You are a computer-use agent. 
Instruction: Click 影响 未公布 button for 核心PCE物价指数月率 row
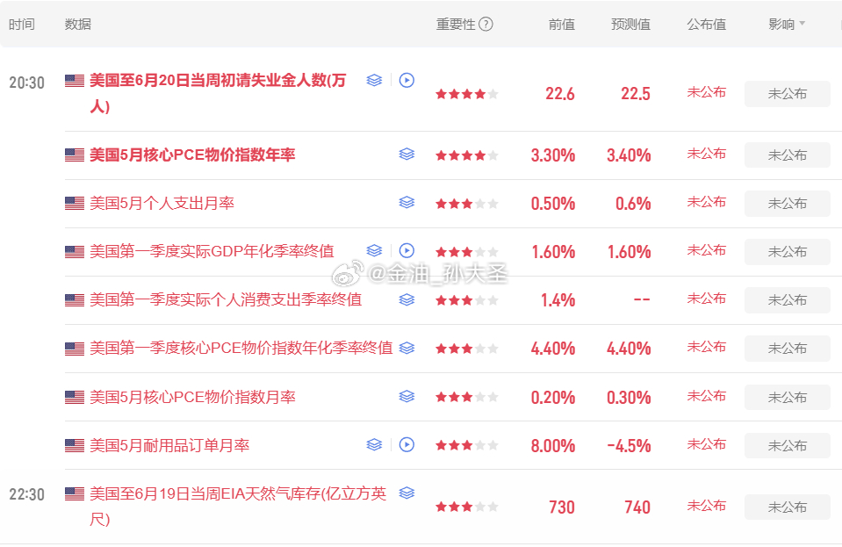coord(788,397)
